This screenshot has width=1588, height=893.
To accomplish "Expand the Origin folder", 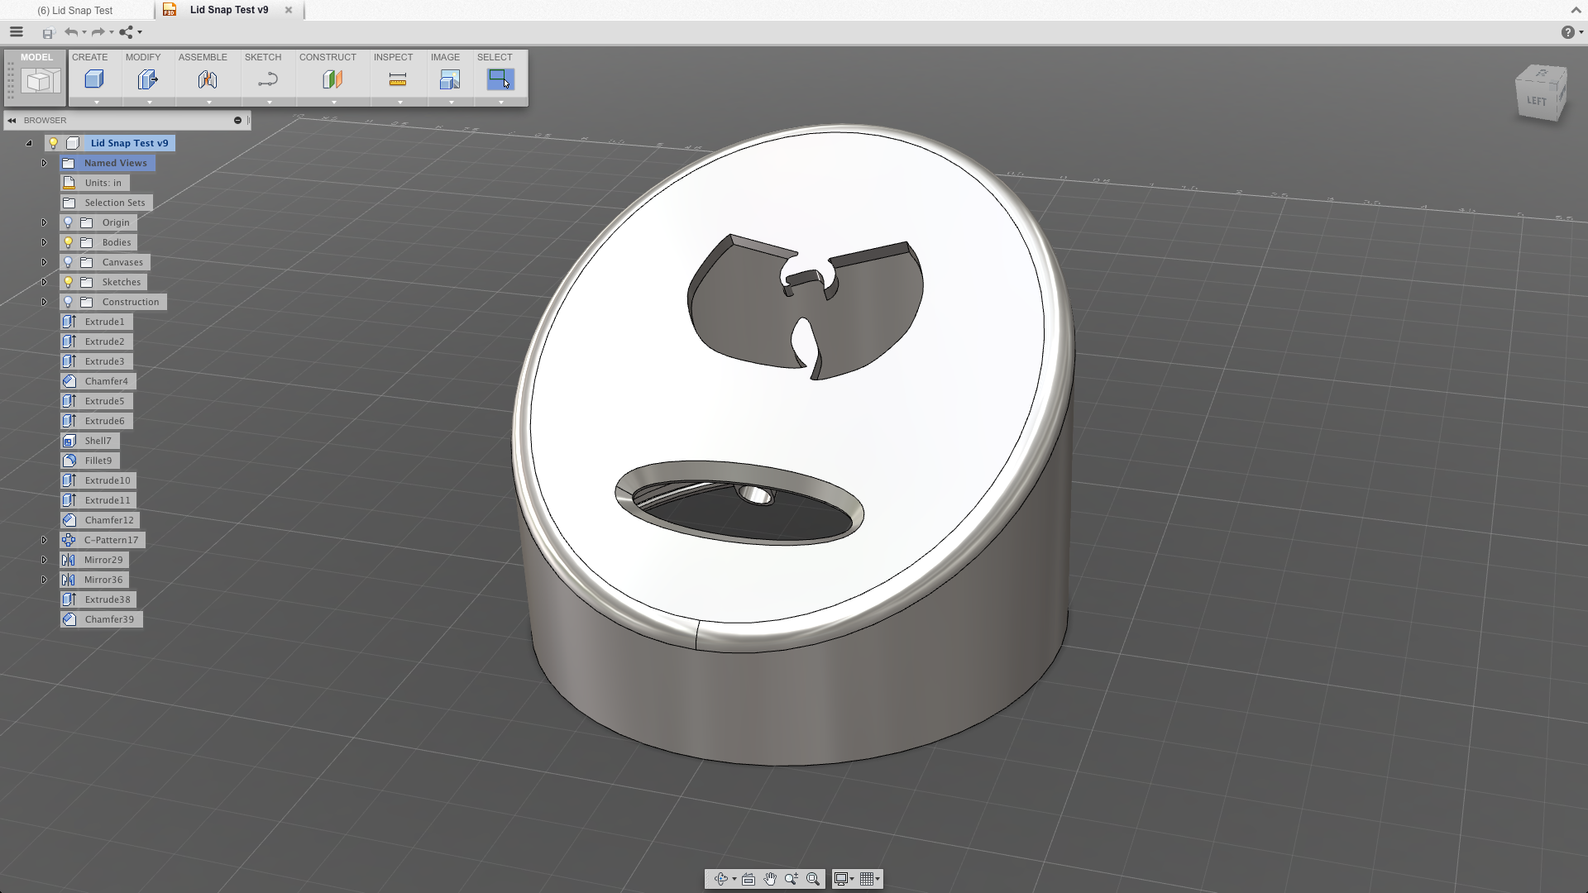I will (x=44, y=222).
